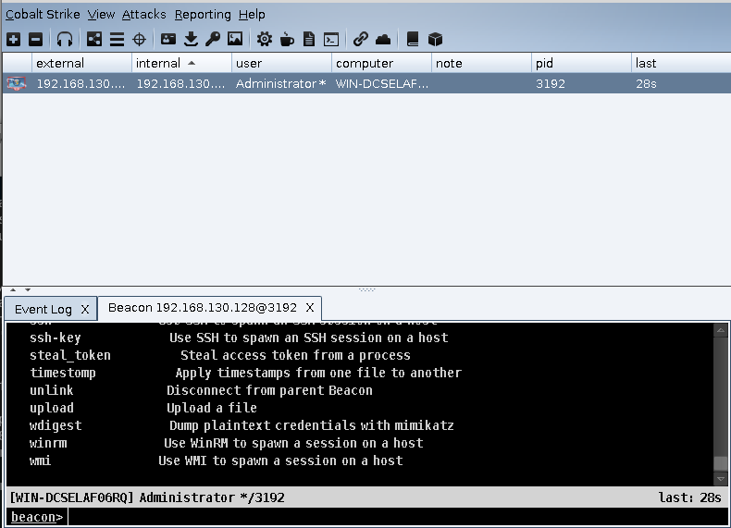This screenshot has height=528, width=731.
Task: Click the console scrollbar down arrow
Action: point(720,478)
